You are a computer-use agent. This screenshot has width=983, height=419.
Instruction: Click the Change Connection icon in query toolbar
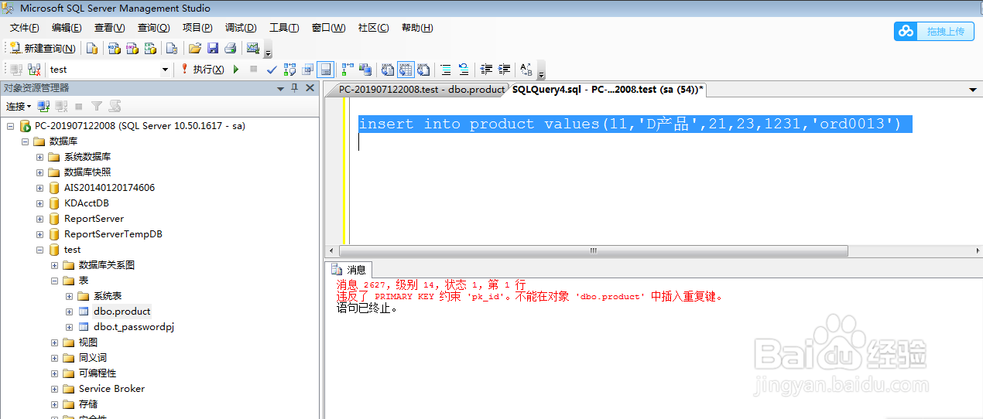point(34,70)
